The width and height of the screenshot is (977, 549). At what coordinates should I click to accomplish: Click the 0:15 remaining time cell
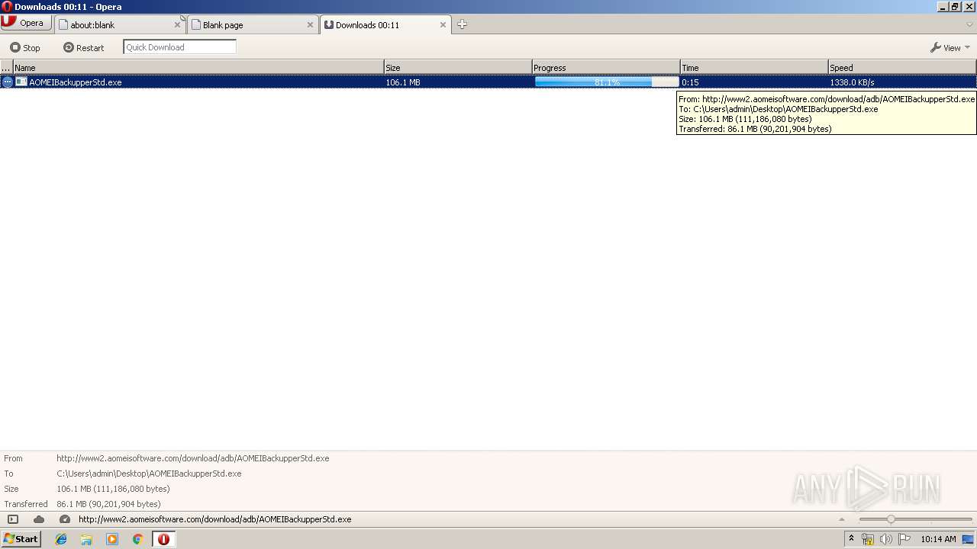(x=690, y=82)
